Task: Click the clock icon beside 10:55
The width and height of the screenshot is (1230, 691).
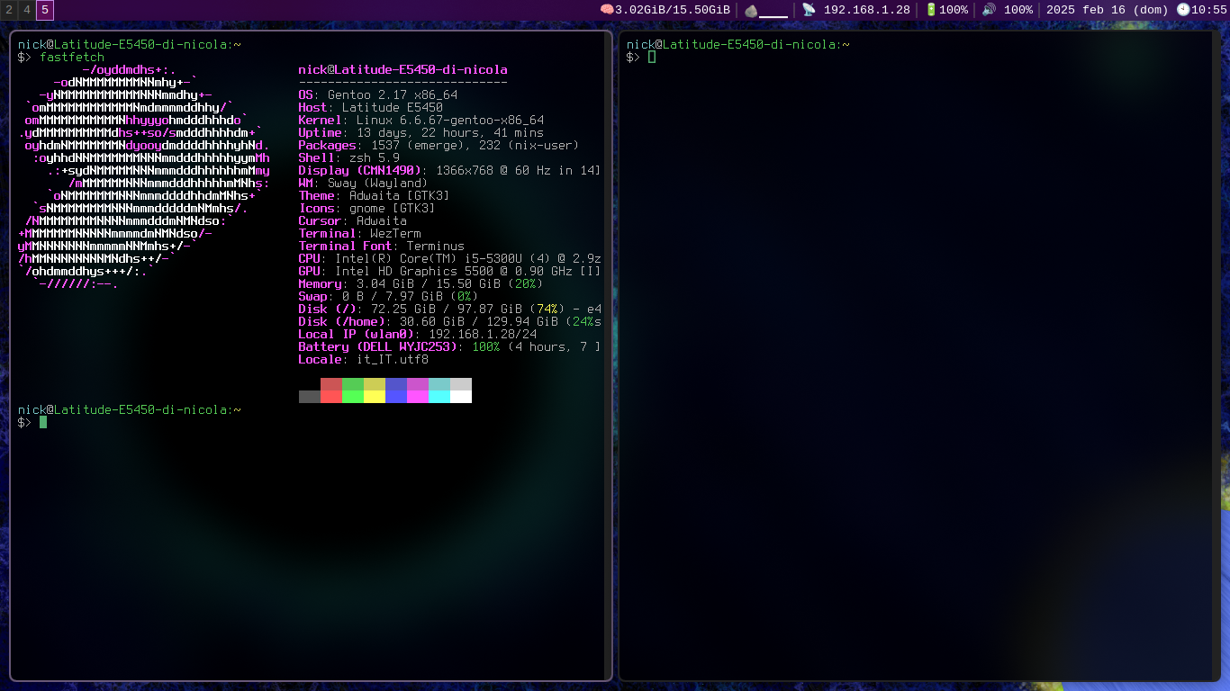Action: click(x=1183, y=10)
